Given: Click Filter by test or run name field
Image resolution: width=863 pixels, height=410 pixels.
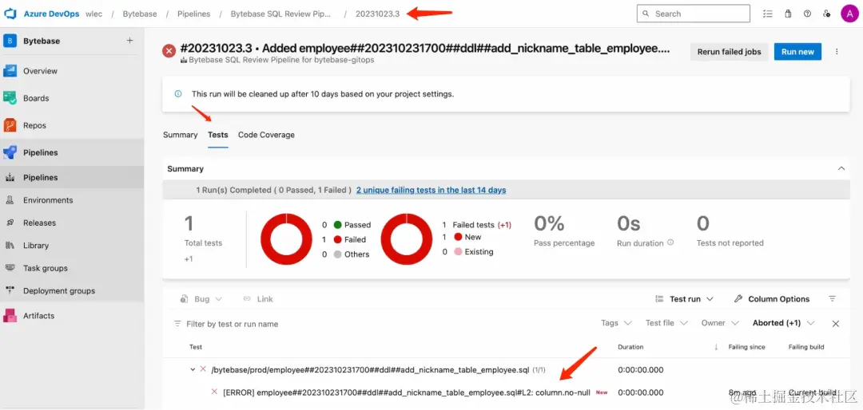Looking at the screenshot, I should click(x=233, y=324).
